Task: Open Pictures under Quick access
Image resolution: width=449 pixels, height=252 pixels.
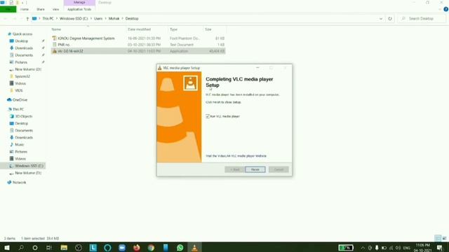Action: point(21,62)
